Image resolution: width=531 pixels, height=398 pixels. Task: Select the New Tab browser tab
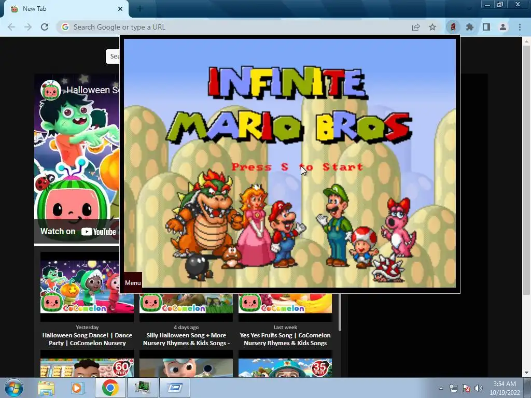66,9
